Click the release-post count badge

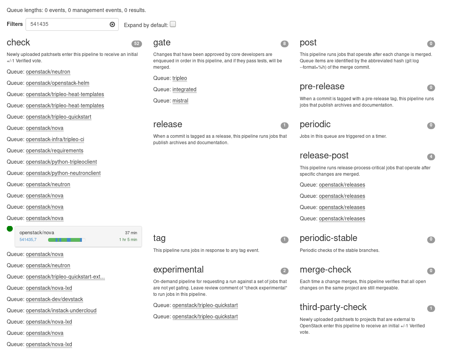[x=431, y=157]
